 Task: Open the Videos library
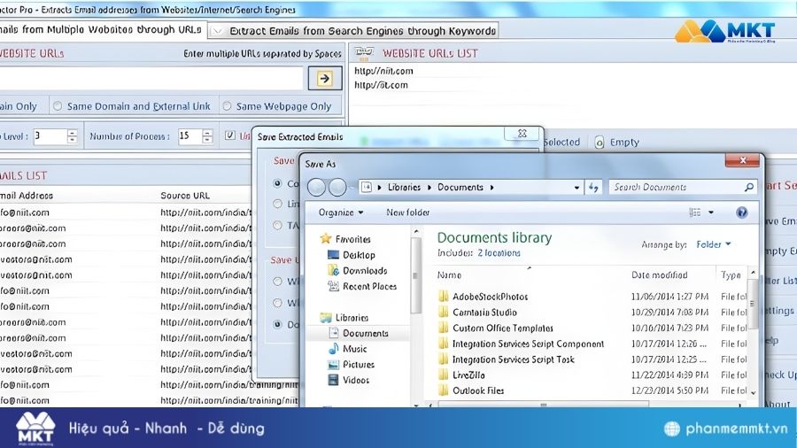349,380
